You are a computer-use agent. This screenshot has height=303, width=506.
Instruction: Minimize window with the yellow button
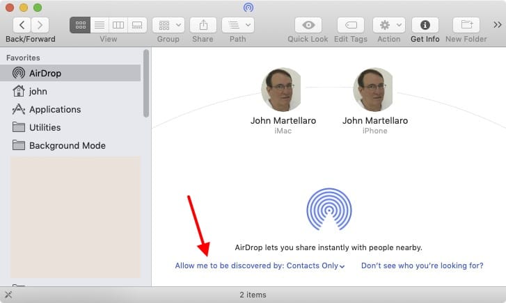coord(24,8)
